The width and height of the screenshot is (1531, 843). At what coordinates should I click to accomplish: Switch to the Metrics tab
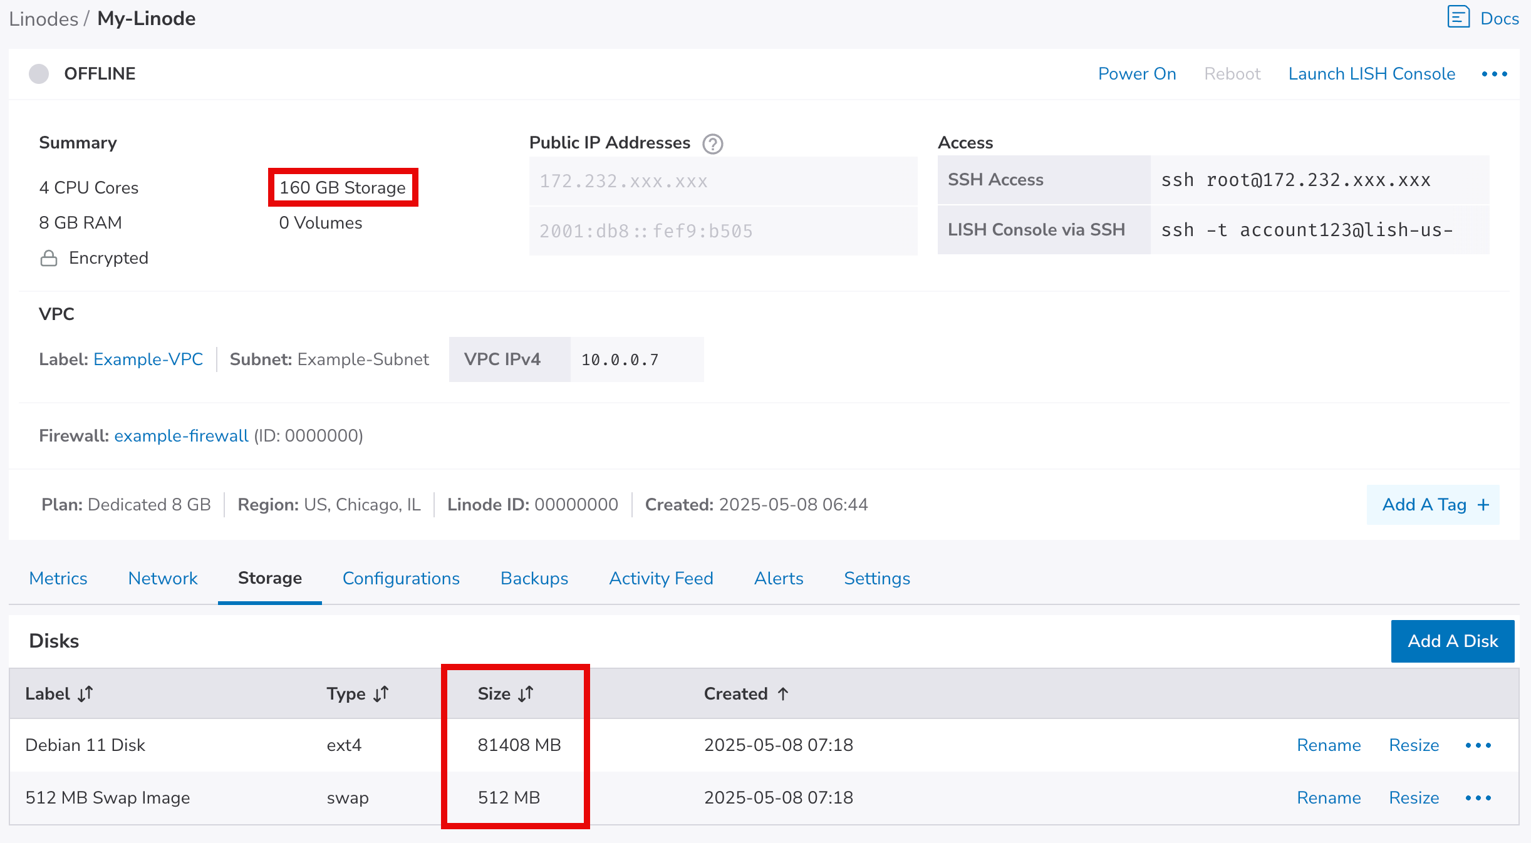click(58, 578)
